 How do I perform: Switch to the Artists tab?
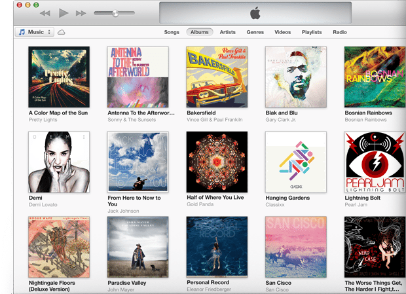(228, 32)
